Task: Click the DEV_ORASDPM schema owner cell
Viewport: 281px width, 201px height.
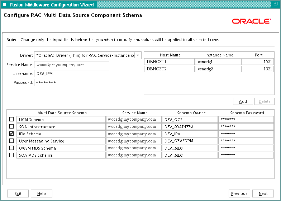Action: 190,141
